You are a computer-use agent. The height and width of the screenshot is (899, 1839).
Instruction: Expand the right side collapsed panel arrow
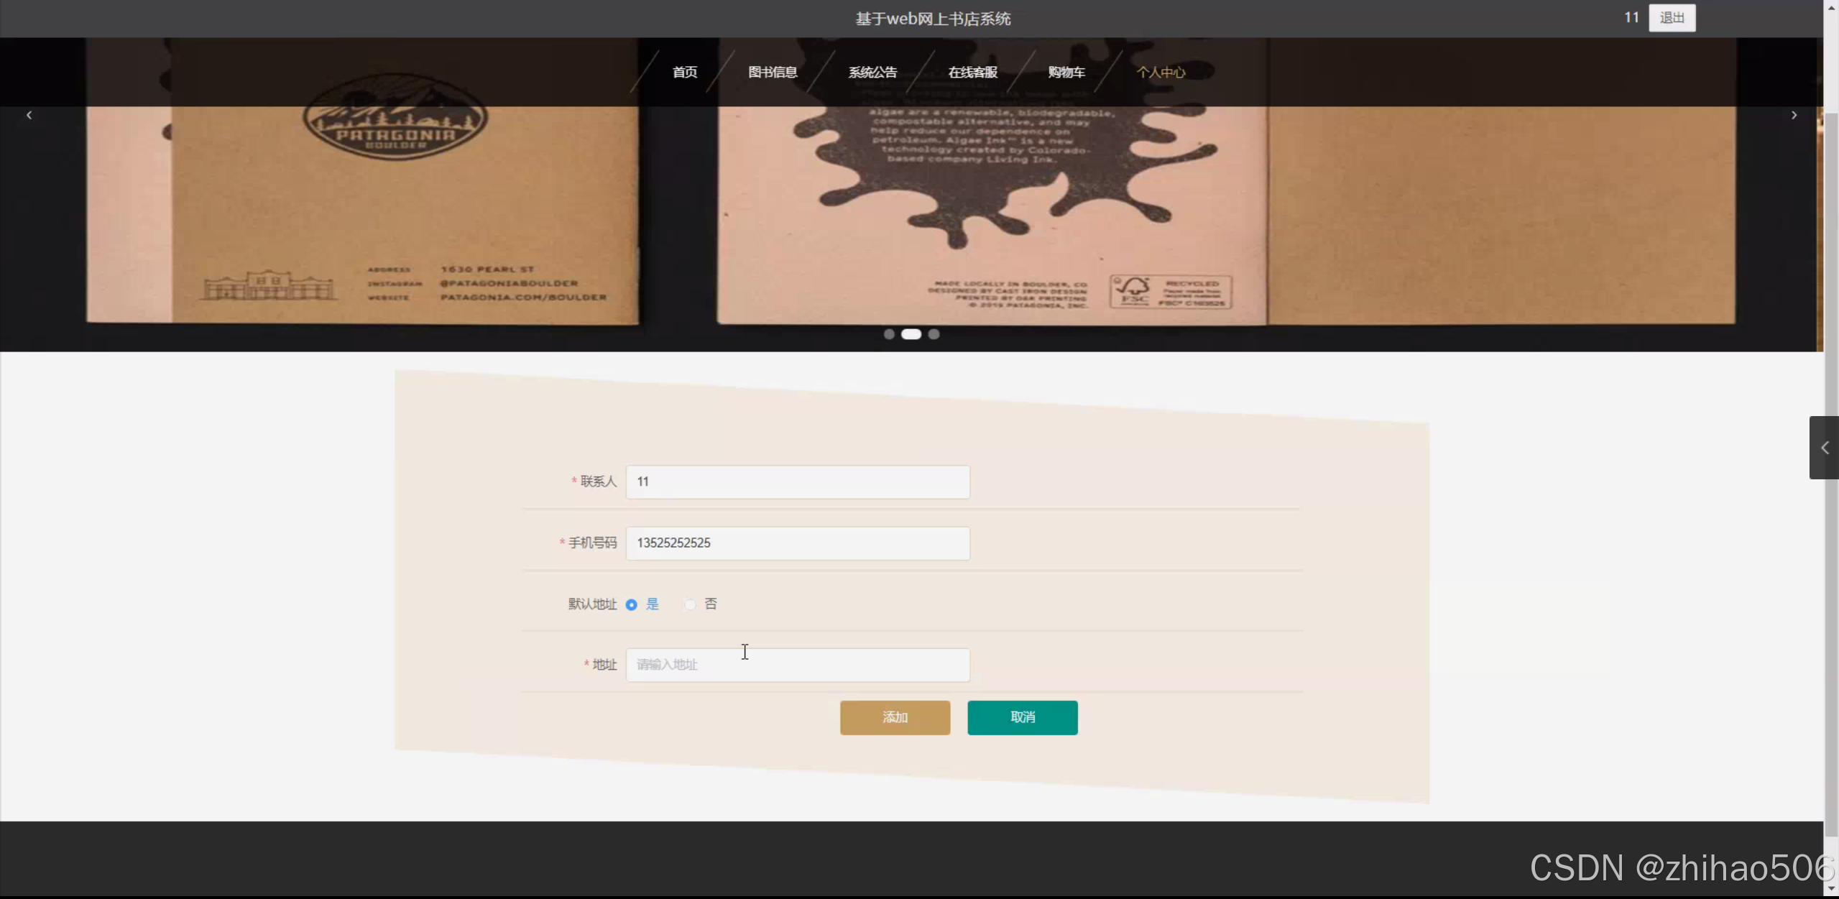click(1825, 448)
